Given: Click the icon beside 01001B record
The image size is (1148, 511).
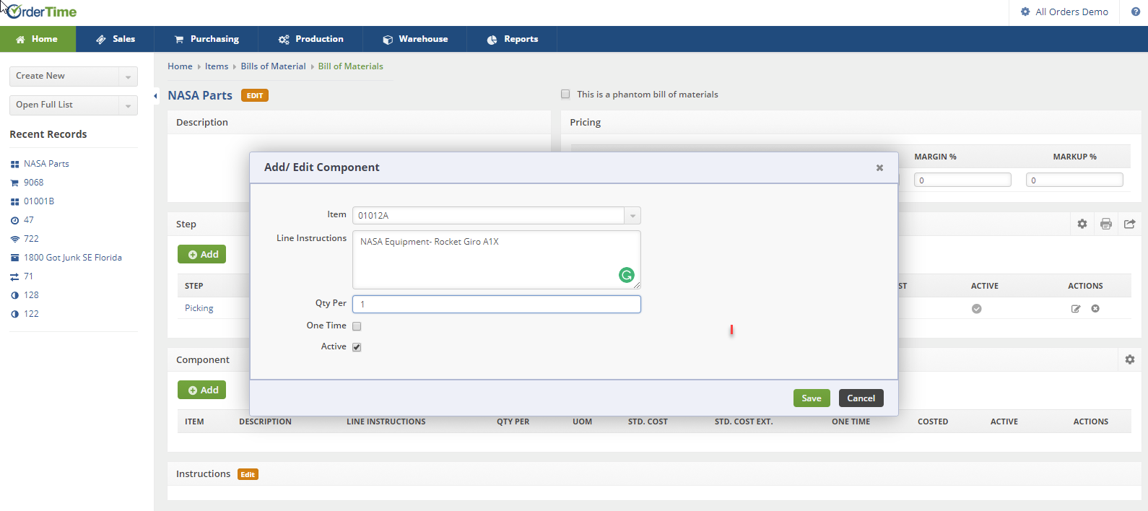Looking at the screenshot, I should 14,202.
